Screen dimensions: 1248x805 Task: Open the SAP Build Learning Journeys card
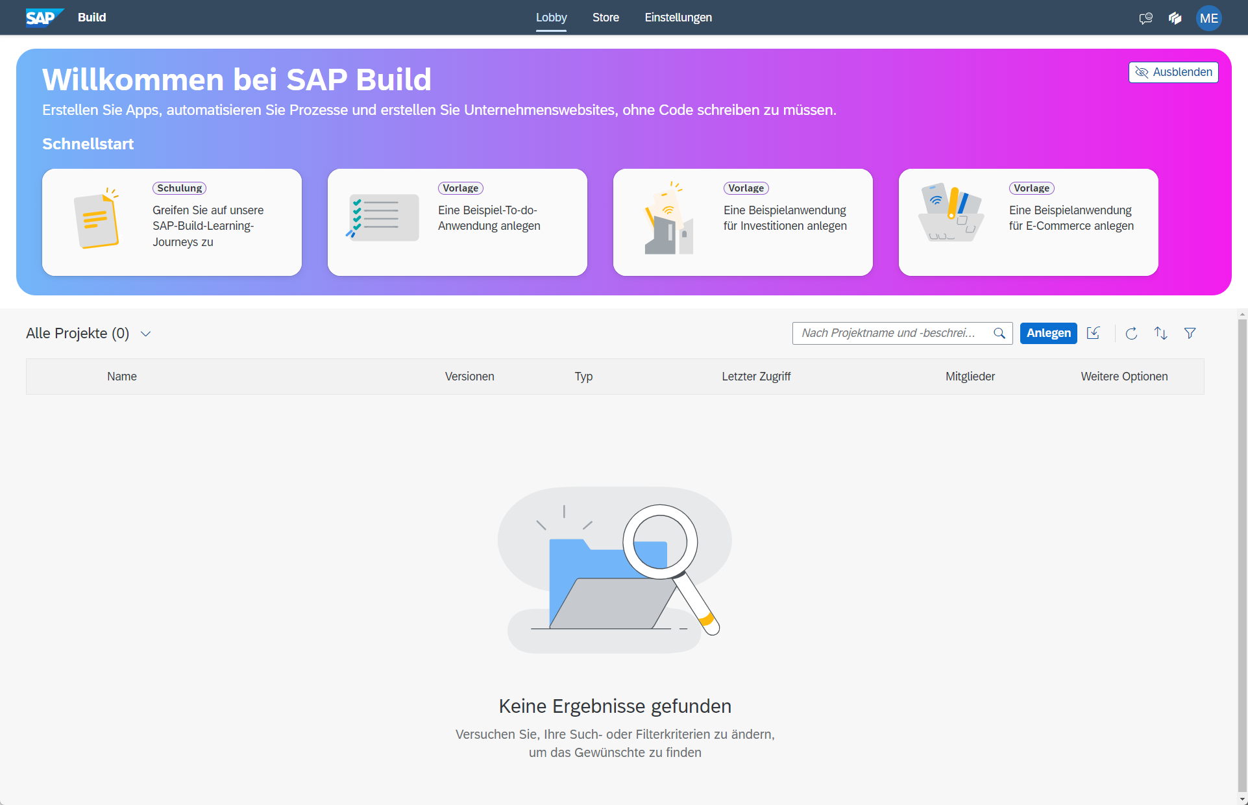coord(172,222)
